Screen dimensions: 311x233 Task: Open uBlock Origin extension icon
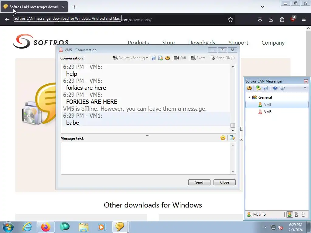pyautogui.click(x=293, y=19)
